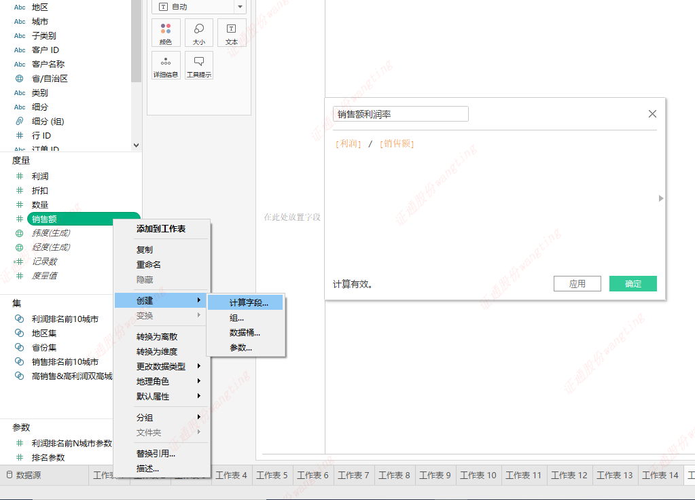Viewport: 695px width, 500px height.
Task: Click the paperclip icon beside 细分 (组)
Action: tap(20, 121)
